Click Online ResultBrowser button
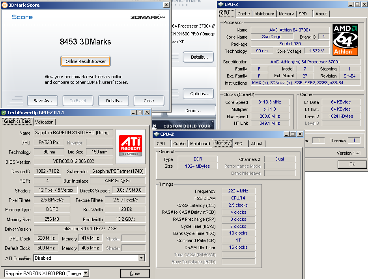Image resolution: width=368 pixels, height=279 pixels. (x=86, y=61)
